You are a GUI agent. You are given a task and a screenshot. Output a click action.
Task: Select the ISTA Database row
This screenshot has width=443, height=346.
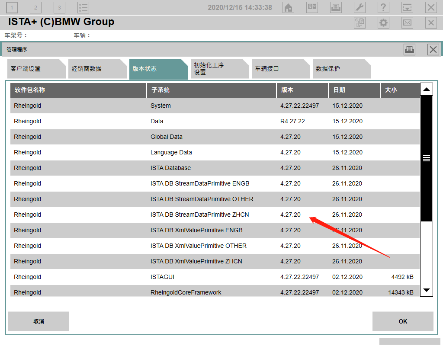[x=215, y=168]
